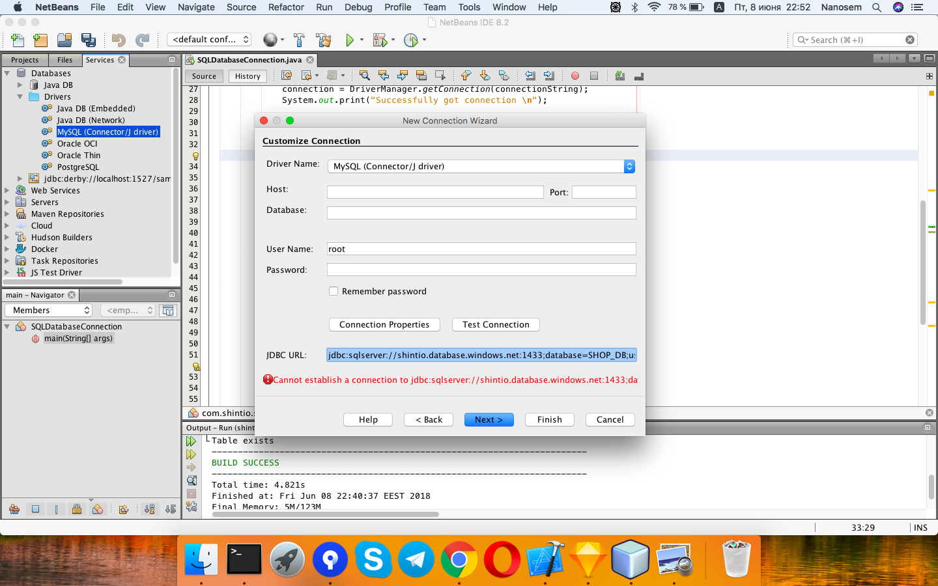Open the Run Project dropdown arrow
The image size is (938, 586).
(x=362, y=40)
